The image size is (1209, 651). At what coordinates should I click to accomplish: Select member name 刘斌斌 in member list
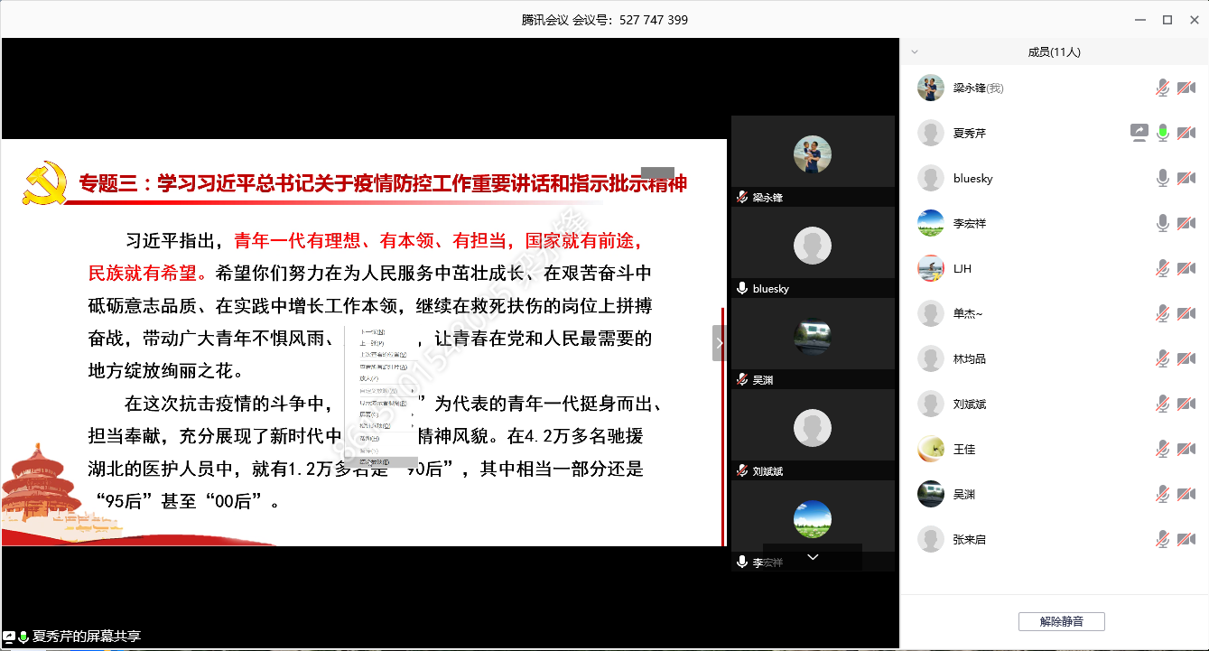970,404
